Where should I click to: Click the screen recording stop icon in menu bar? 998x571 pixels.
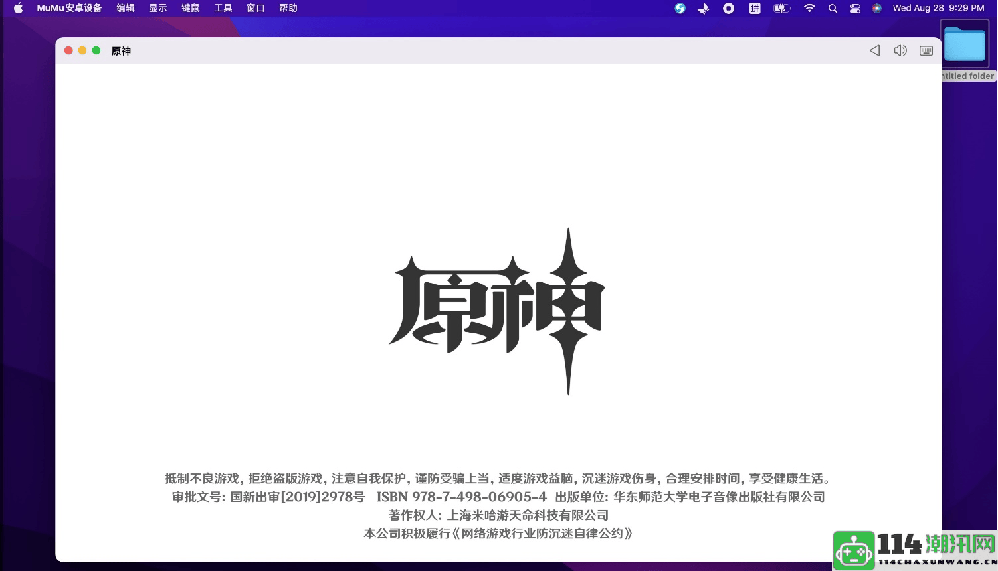[729, 8]
